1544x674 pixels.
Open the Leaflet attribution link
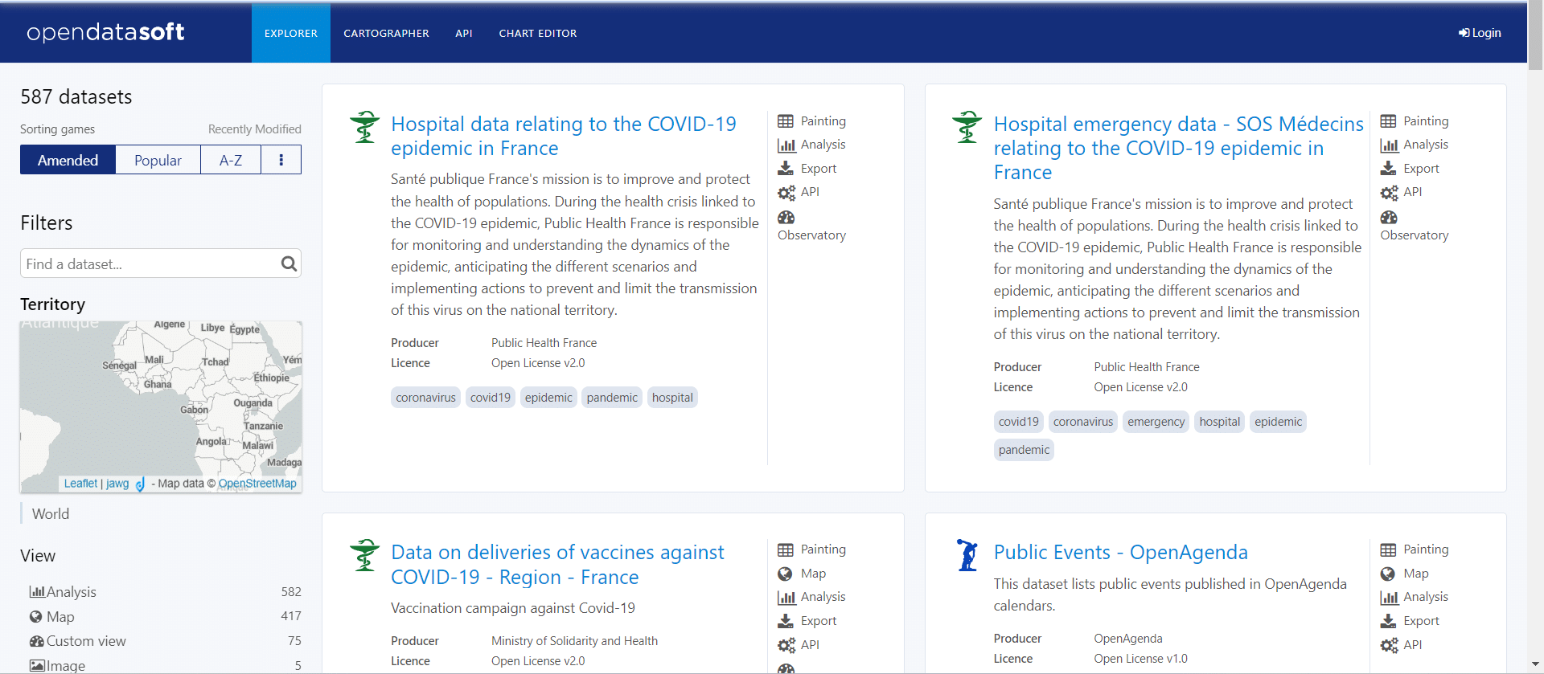click(80, 484)
